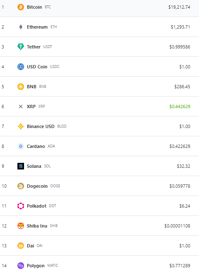Click the black Solana logo icon
This screenshot has height=271, width=199.
[x=21, y=166]
